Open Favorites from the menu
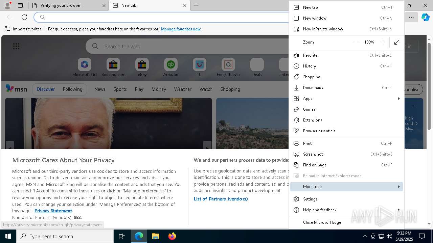This screenshot has height=243, width=433. [346, 55]
